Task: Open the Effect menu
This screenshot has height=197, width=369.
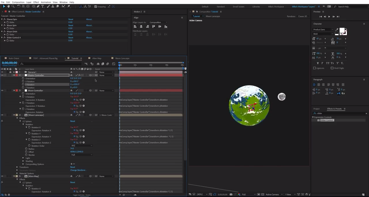Action: coord(36,2)
